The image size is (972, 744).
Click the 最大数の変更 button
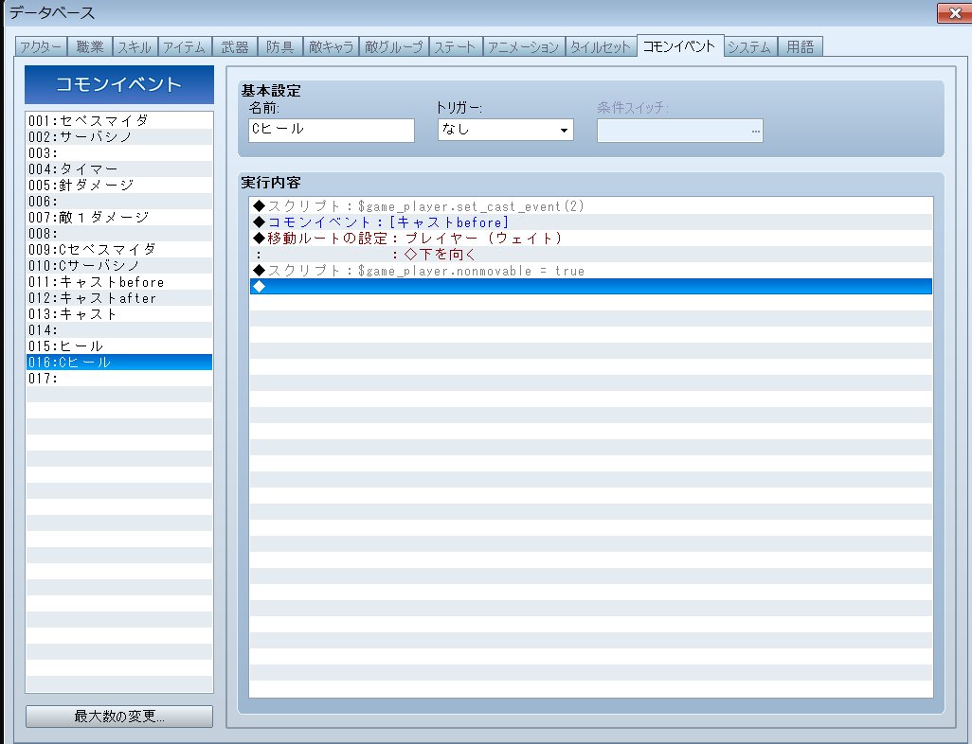point(119,717)
